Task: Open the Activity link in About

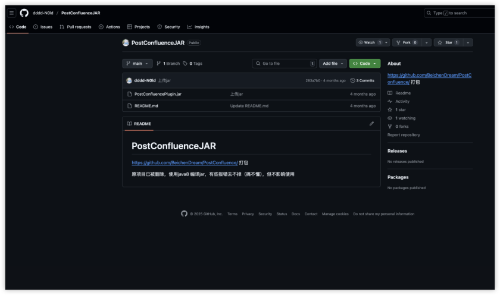Action: point(399,101)
